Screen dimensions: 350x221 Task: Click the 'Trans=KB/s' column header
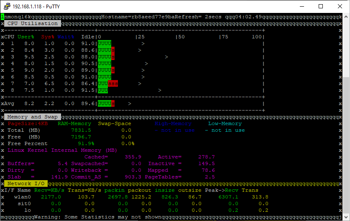coord(84,190)
